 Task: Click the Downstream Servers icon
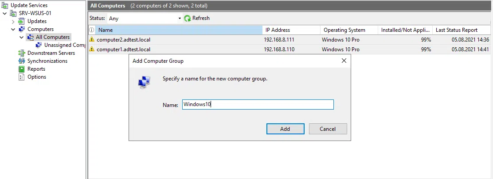pyautogui.click(x=22, y=53)
